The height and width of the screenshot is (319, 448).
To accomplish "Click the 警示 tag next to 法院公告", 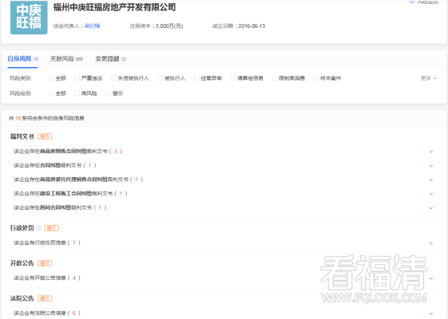I will pyautogui.click(x=45, y=298).
